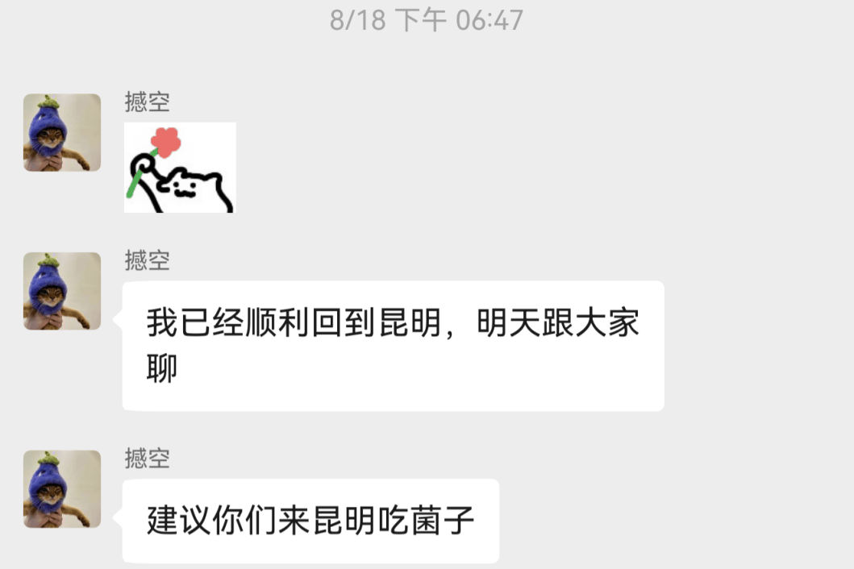Click the 06:47 time in the timestamp

point(489,21)
